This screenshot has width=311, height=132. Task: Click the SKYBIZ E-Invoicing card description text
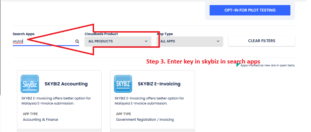(x=149, y=101)
